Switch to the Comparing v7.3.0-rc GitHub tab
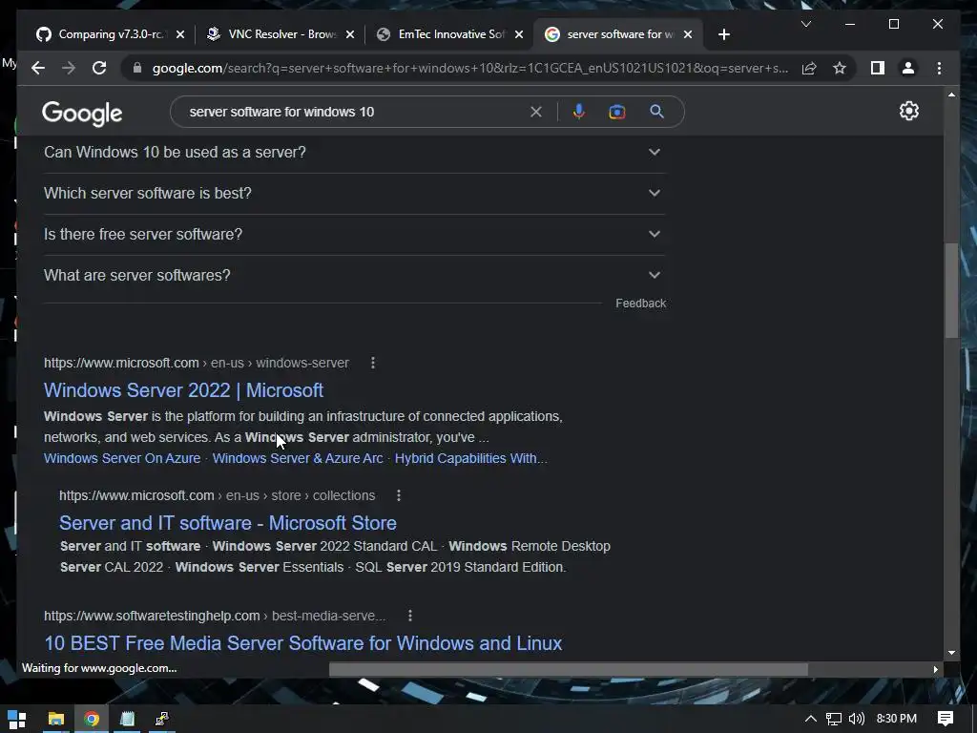 coord(111,34)
